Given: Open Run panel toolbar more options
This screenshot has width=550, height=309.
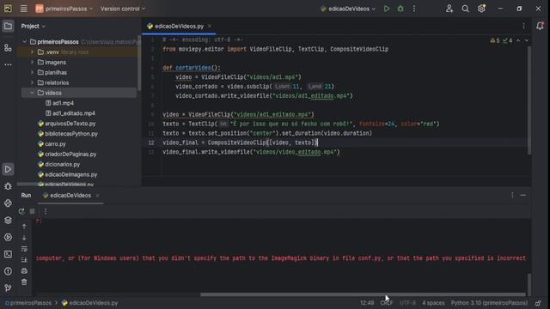Looking at the screenshot, I should (x=46, y=211).
